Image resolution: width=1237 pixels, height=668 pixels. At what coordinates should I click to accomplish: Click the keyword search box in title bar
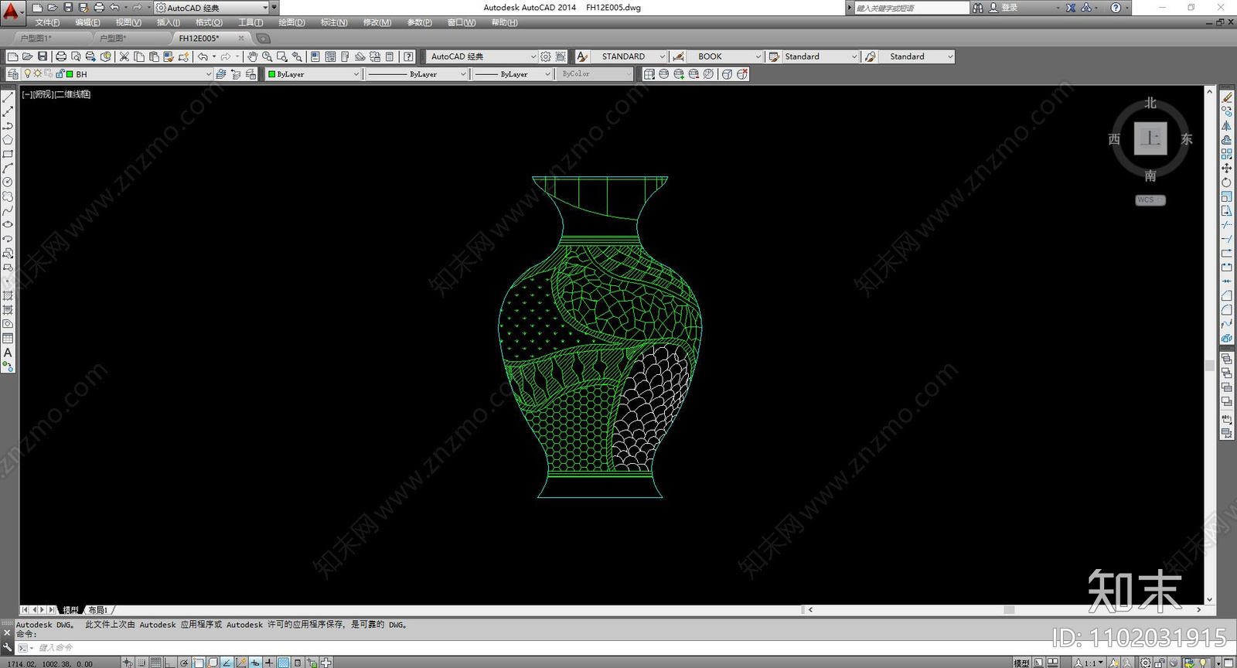tap(911, 8)
